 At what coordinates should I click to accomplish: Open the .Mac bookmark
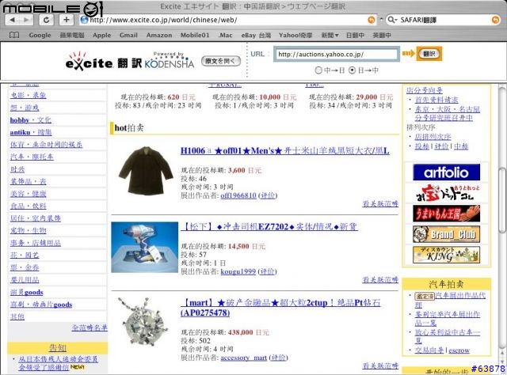pos(225,35)
